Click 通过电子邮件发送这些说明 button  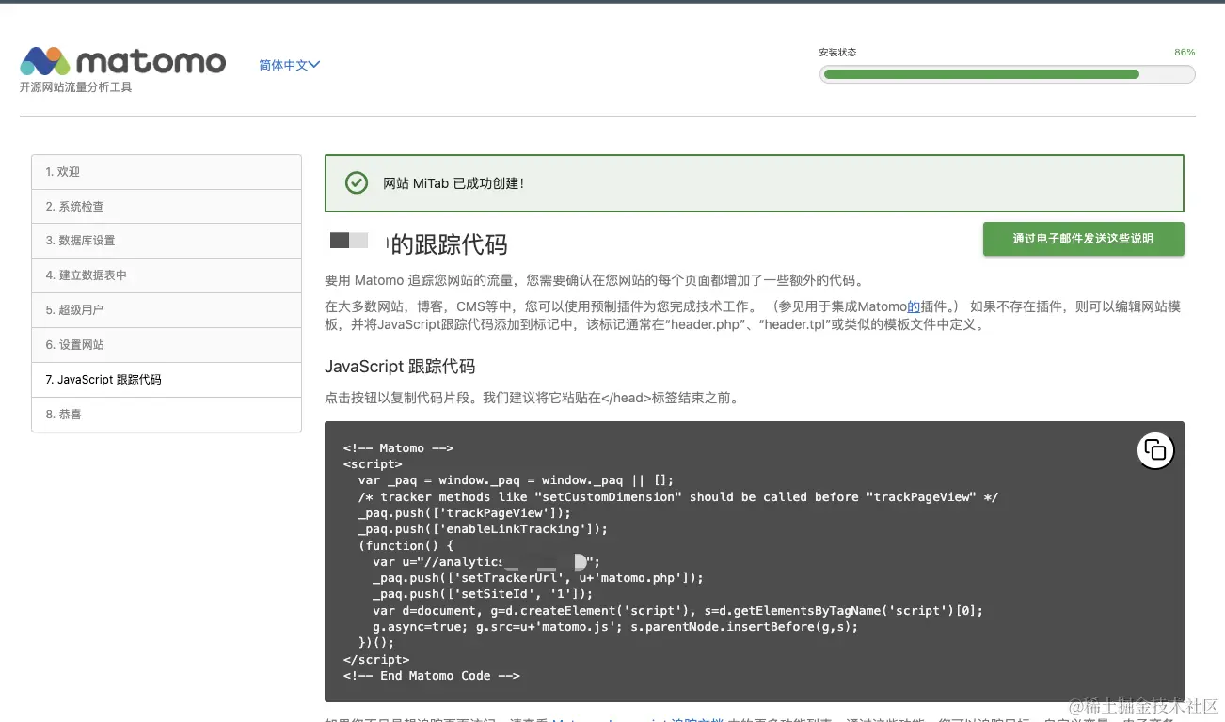1083,239
